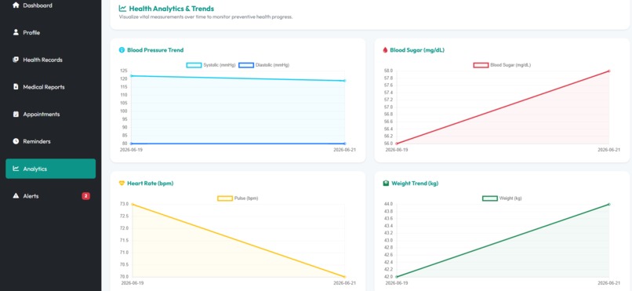Go to Medical Reports page
Viewport: 632px width, 291px height.
[x=50, y=86]
